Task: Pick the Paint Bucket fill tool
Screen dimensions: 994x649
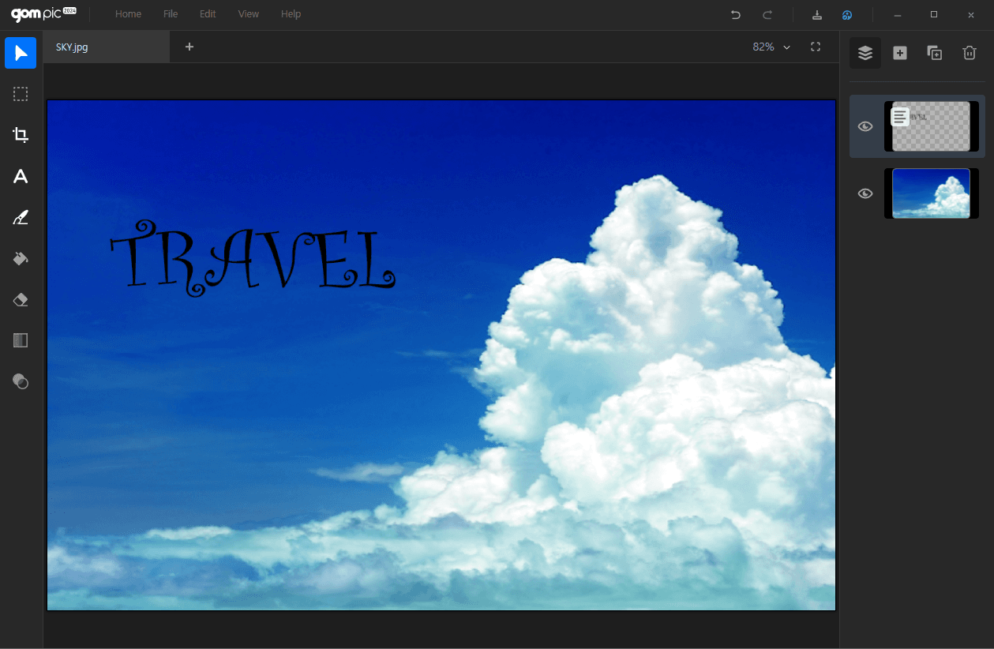Action: (21, 258)
